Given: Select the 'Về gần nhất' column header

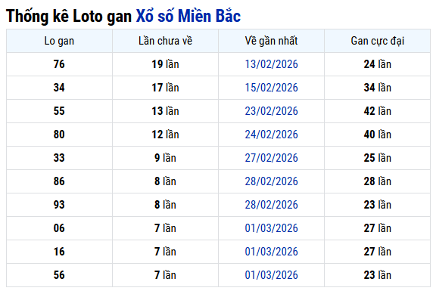Looking at the screenshot, I should pos(271,41).
